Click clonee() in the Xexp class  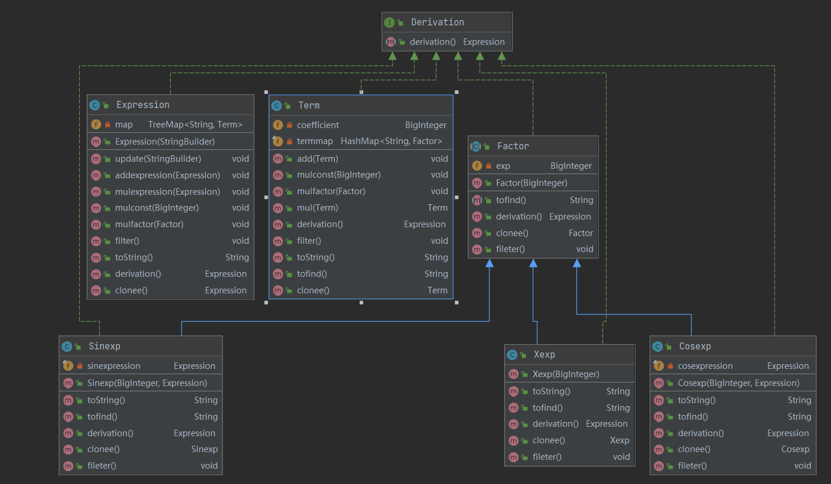click(549, 440)
